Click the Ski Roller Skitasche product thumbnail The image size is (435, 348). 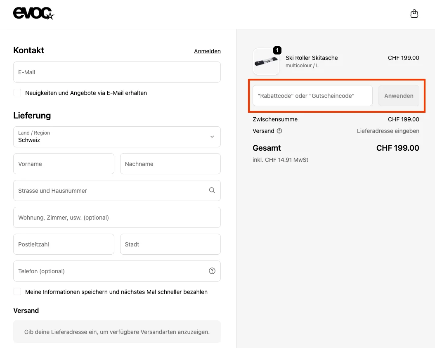pyautogui.click(x=266, y=62)
